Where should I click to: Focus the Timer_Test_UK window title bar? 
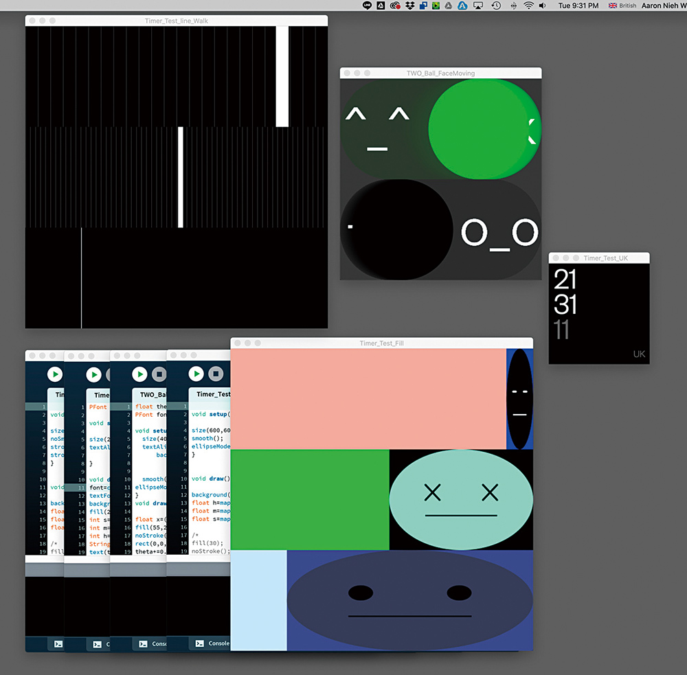(605, 258)
